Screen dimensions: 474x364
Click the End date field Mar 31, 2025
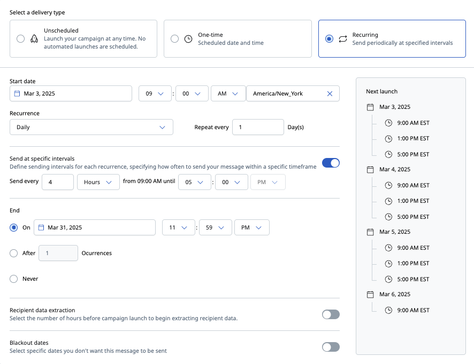[95, 227]
